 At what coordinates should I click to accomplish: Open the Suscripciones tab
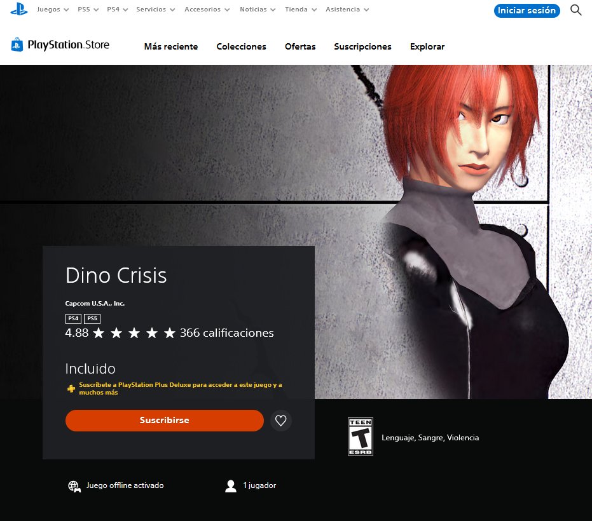(x=362, y=46)
